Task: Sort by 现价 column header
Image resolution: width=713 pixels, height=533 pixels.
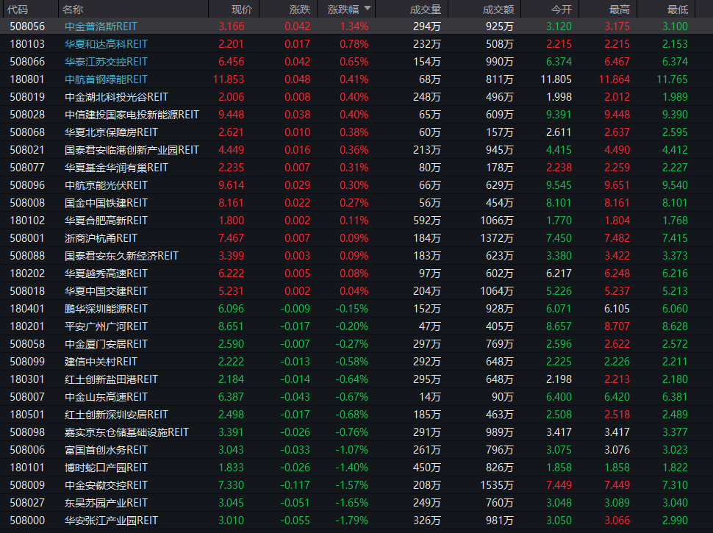Action: [241, 10]
